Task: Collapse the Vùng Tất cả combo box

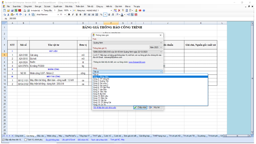Action: pos(127,72)
